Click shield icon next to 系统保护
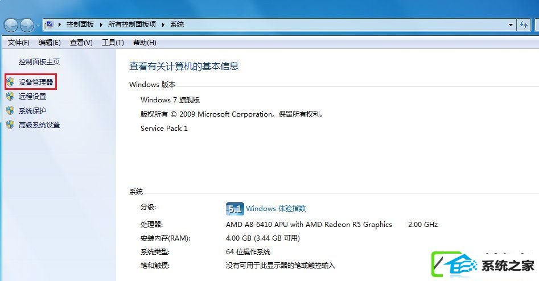 [x=10, y=110]
